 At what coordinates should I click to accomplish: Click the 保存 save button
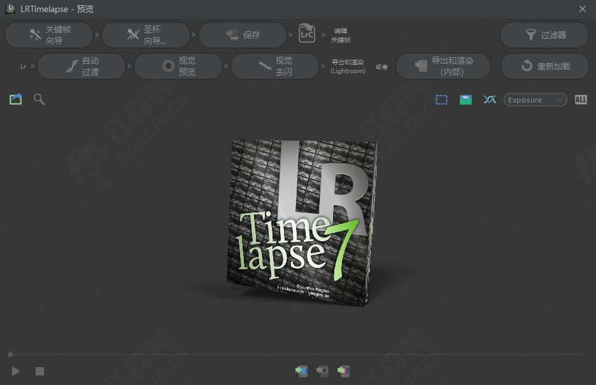point(243,35)
